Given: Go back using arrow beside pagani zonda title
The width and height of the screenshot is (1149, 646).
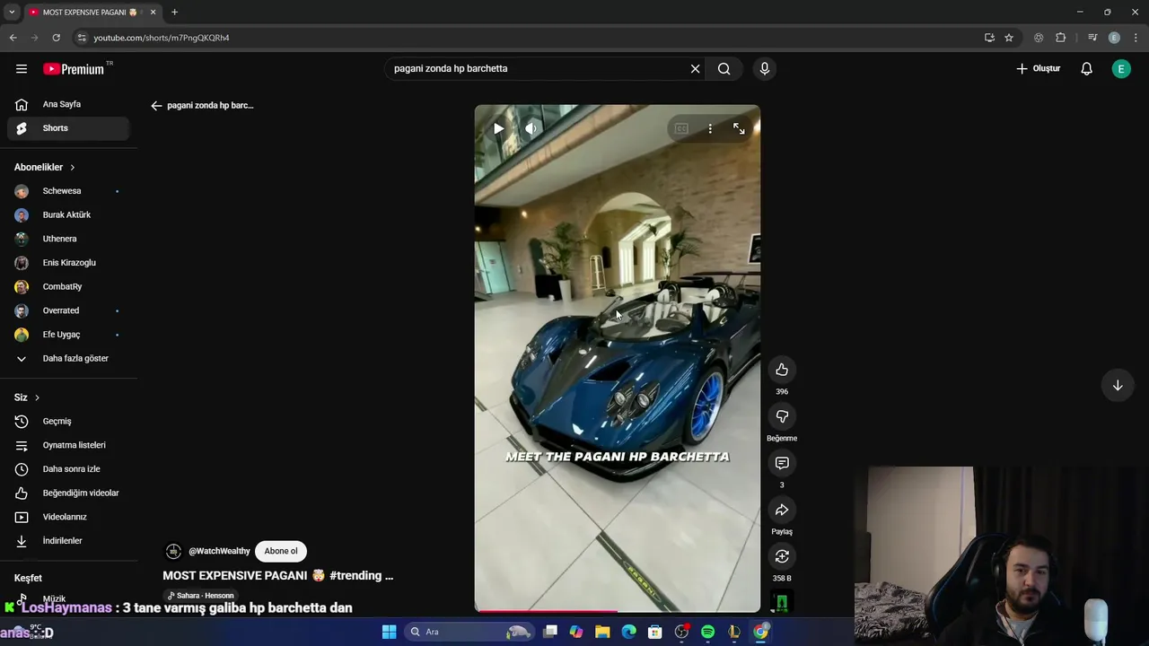Looking at the screenshot, I should [156, 106].
